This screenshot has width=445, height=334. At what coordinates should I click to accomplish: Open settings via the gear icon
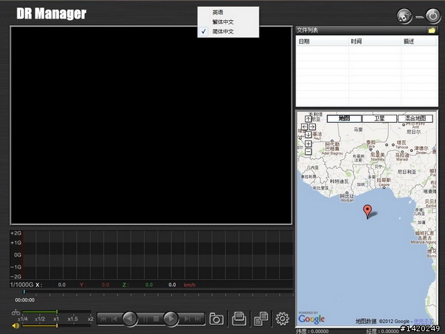pyautogui.click(x=282, y=319)
